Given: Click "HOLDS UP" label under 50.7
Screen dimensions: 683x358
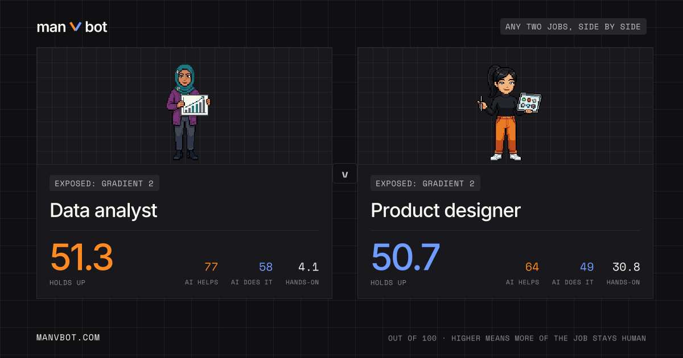Looking at the screenshot, I should pyautogui.click(x=389, y=282).
